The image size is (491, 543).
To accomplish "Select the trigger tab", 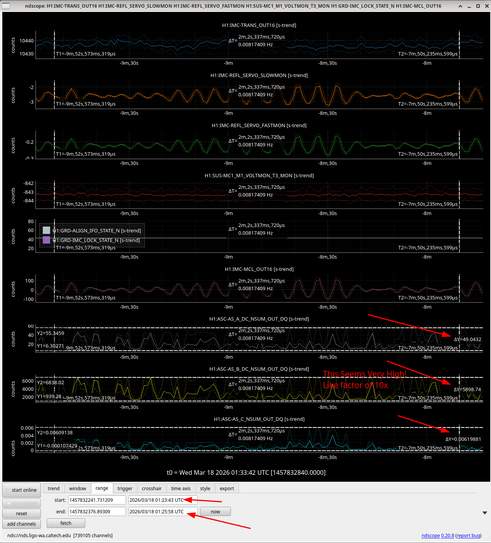I will pyautogui.click(x=125, y=488).
